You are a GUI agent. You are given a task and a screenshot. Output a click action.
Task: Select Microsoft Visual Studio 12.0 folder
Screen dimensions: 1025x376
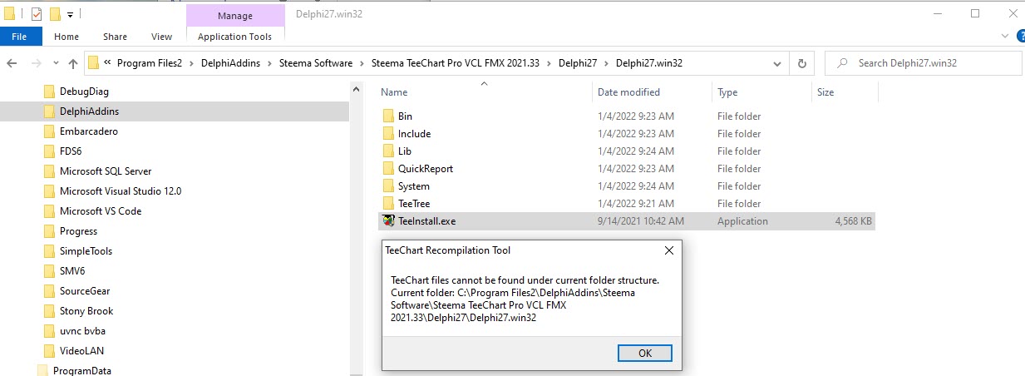pos(121,191)
